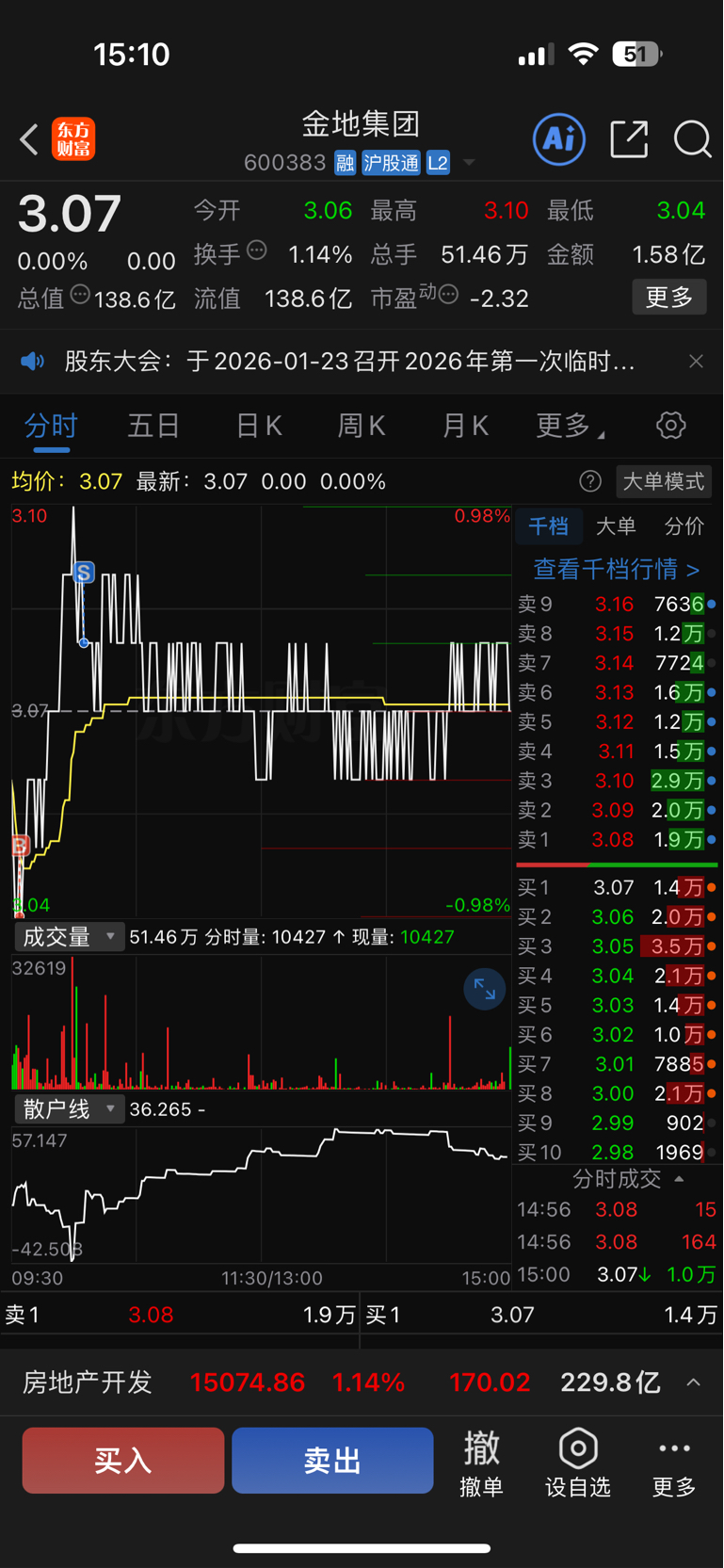Tap bottom bar 卖1 3.08 quote
Viewport: 724px width, 1568px height.
coord(179,1315)
